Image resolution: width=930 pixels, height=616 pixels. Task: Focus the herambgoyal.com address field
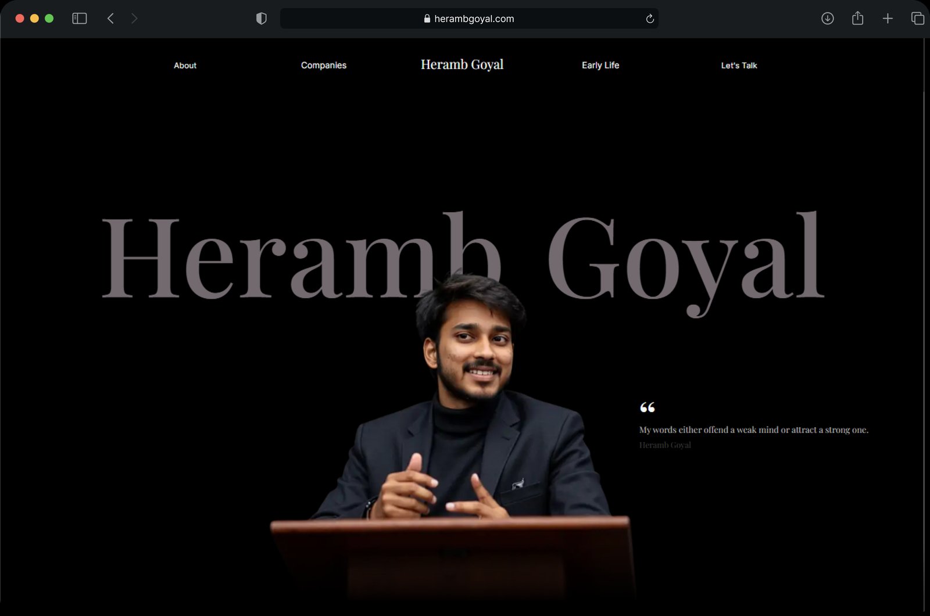(x=469, y=19)
